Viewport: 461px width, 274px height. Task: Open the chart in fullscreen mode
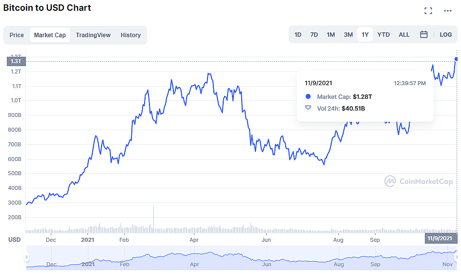(428, 11)
